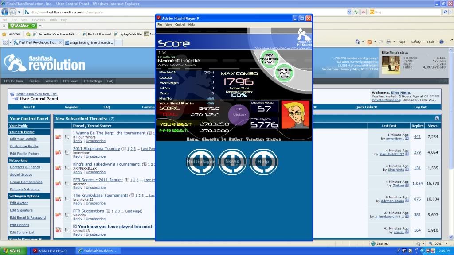Expand the Safety dropdown menu

(x=417, y=42)
